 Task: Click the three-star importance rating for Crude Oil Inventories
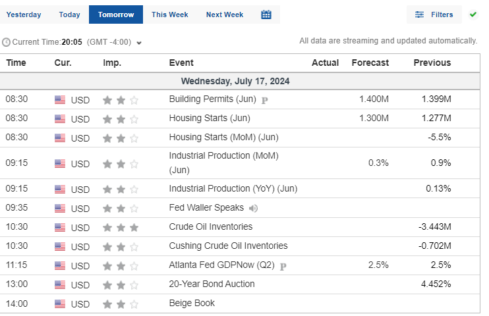[x=121, y=228]
